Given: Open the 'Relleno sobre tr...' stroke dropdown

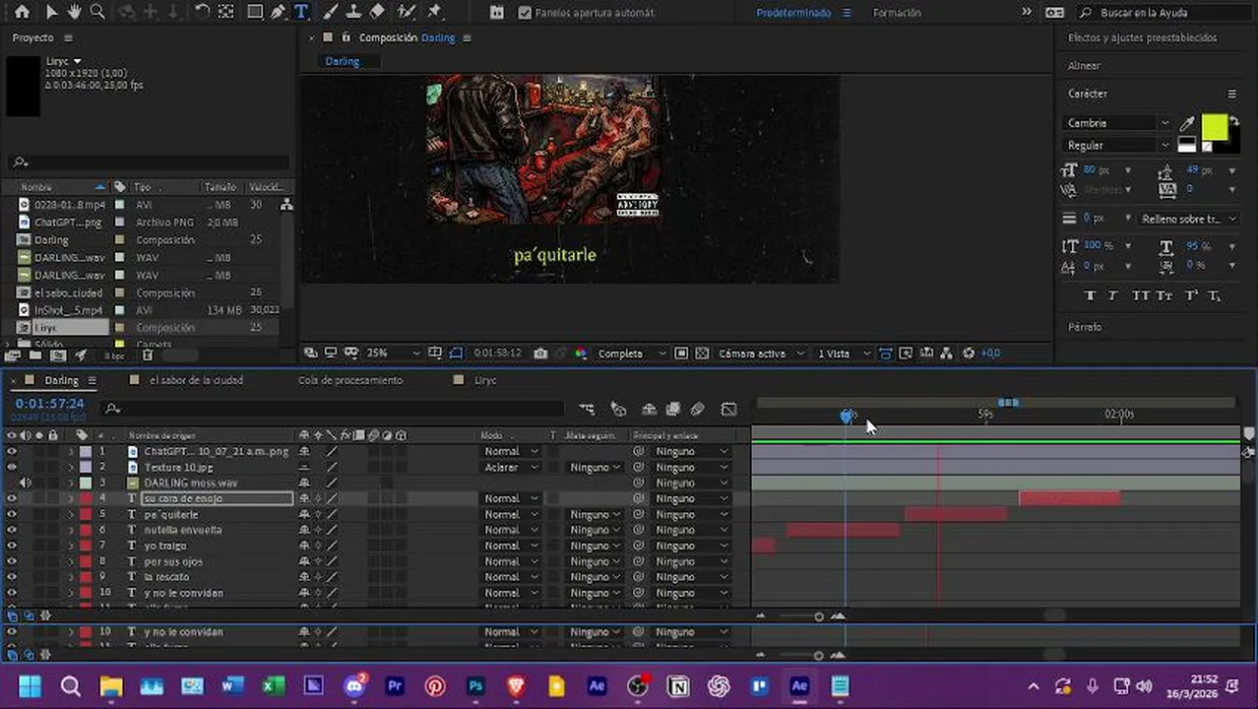Looking at the screenshot, I should tap(1187, 219).
